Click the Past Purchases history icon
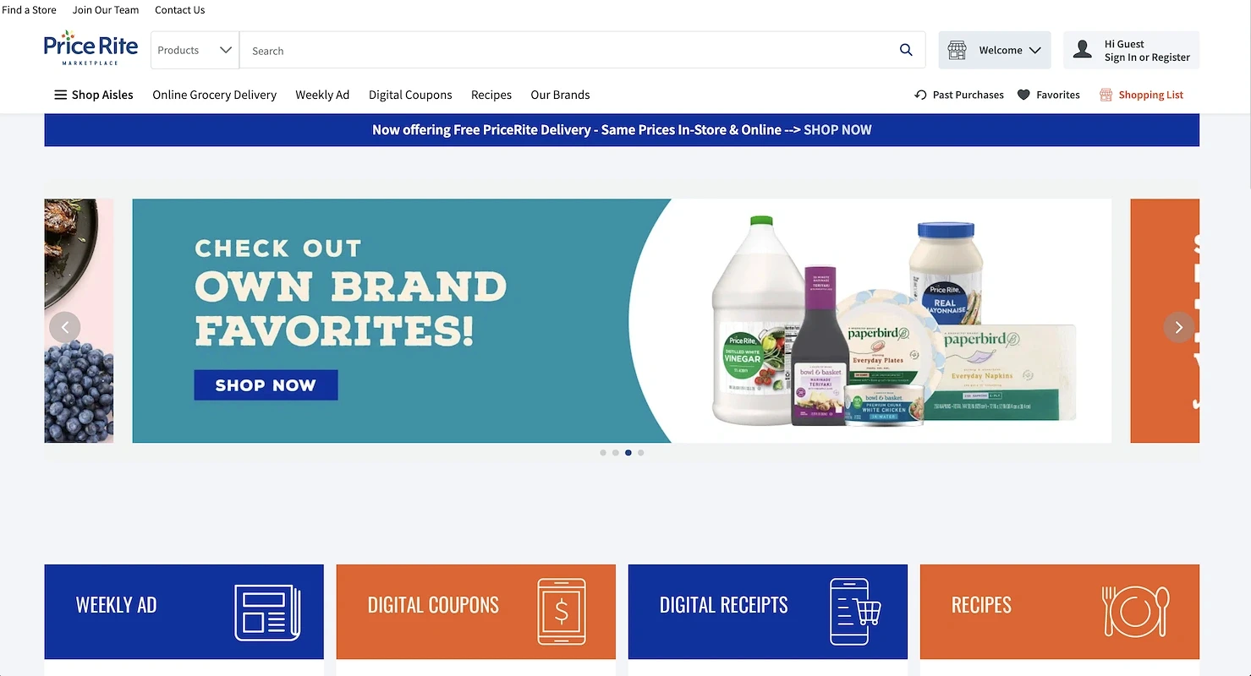 click(920, 95)
